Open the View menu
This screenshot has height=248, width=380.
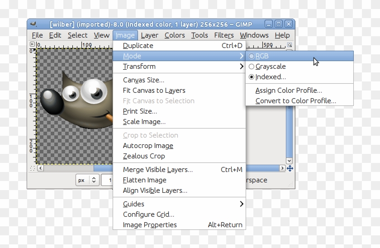pyautogui.click(x=101, y=35)
